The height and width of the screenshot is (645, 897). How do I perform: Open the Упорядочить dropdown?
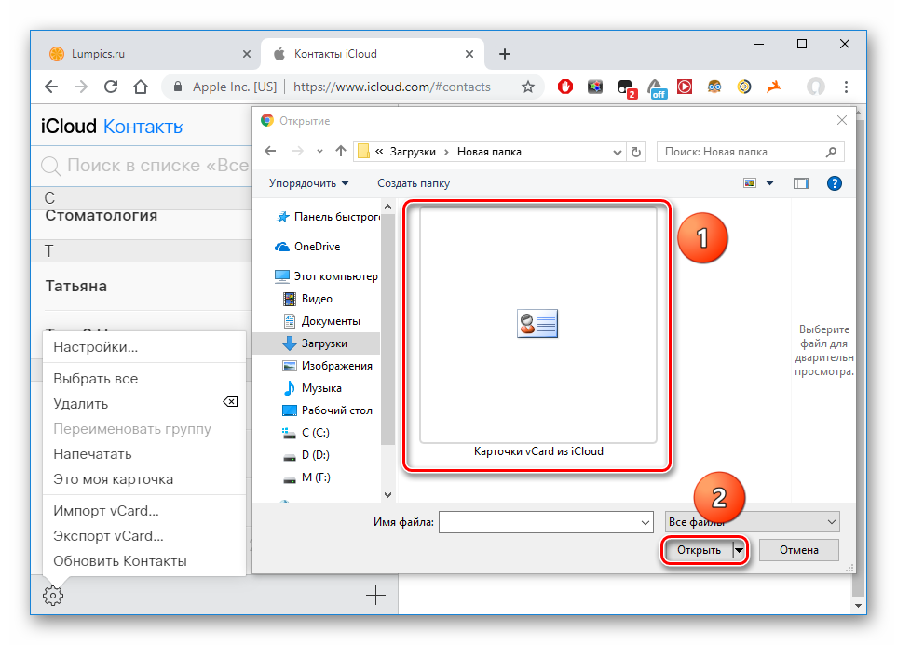coord(309,183)
